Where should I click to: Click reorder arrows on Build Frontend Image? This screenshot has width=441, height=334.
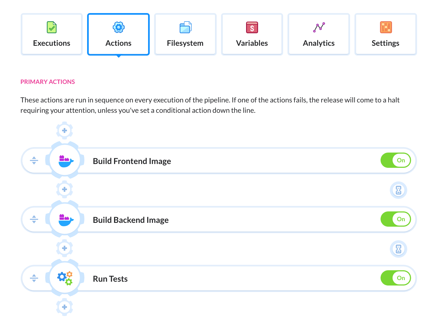coord(34,160)
